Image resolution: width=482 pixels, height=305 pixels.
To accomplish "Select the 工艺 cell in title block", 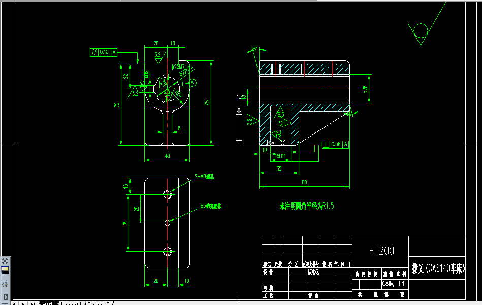I will point(268,296).
